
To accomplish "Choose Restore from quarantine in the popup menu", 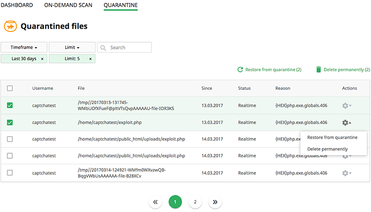I will click(332, 137).
